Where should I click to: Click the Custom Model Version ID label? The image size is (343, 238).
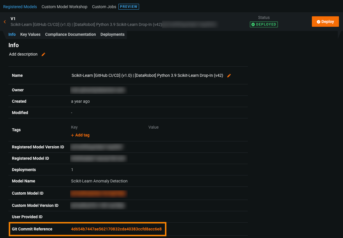coord(35,205)
